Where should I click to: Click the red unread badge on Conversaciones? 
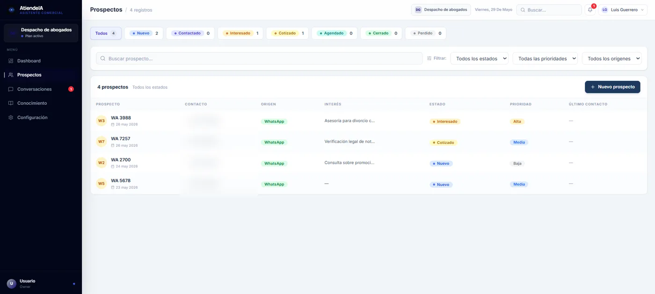click(71, 89)
